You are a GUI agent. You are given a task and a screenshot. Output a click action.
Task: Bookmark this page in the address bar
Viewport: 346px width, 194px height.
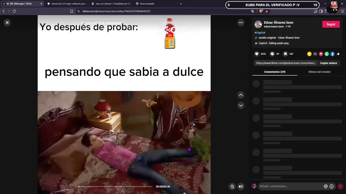pyautogui.click(x=72, y=11)
